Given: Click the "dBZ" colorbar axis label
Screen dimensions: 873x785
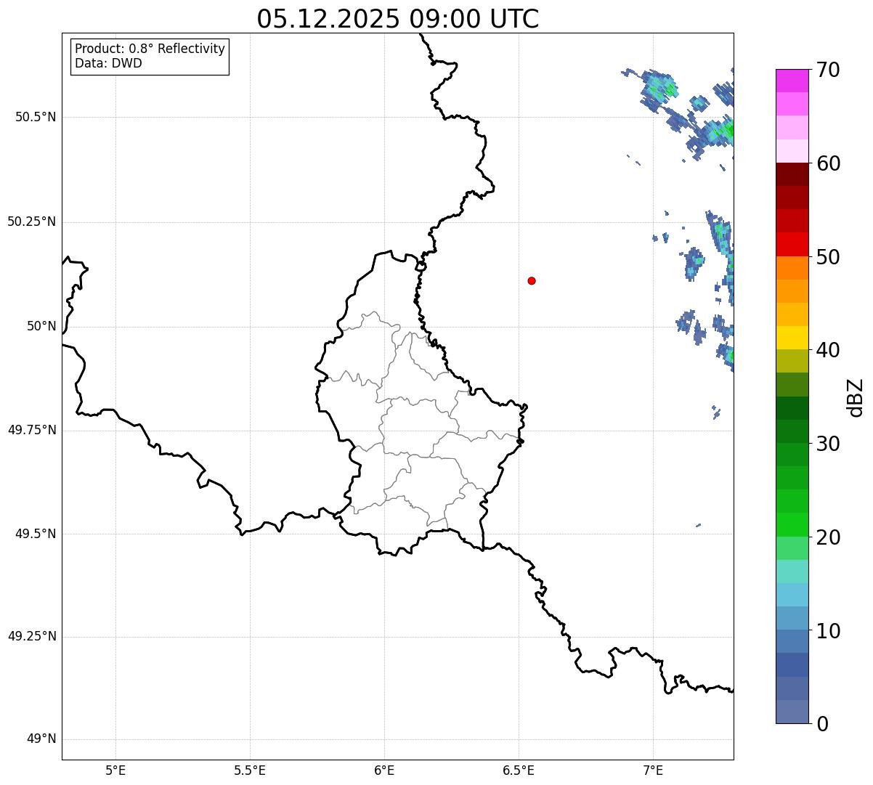Looking at the screenshot, I should coord(856,397).
